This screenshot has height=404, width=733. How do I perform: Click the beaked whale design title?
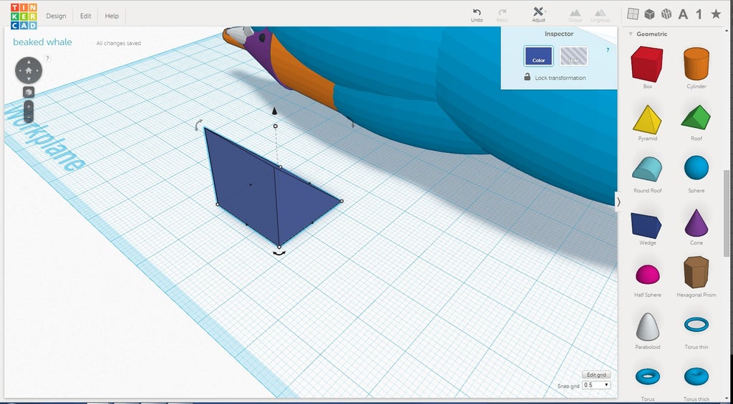[42, 42]
